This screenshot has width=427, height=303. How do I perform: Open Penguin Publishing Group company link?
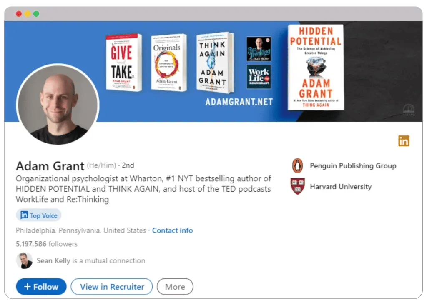pyautogui.click(x=353, y=166)
